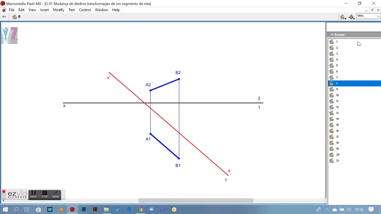This screenshot has width=381, height=214.
Task: Select scene 7 in Scene panel
Action: pos(354,78)
